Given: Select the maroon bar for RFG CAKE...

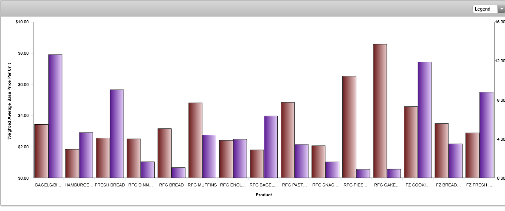Looking at the screenshot, I should 380,111.
